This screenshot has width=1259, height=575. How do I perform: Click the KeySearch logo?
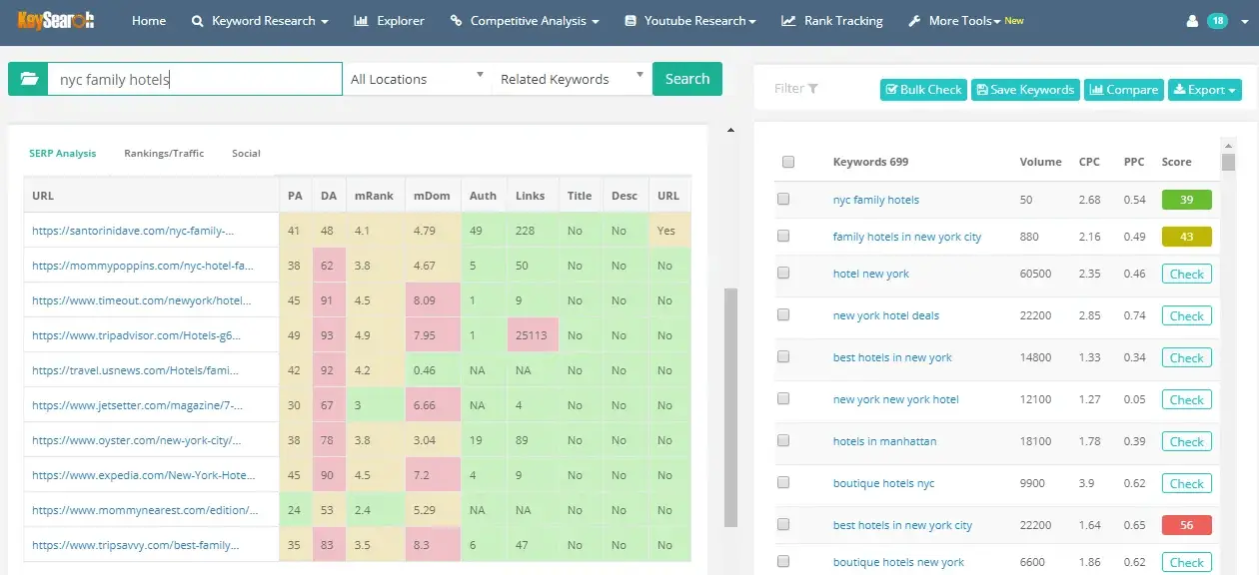[56, 20]
